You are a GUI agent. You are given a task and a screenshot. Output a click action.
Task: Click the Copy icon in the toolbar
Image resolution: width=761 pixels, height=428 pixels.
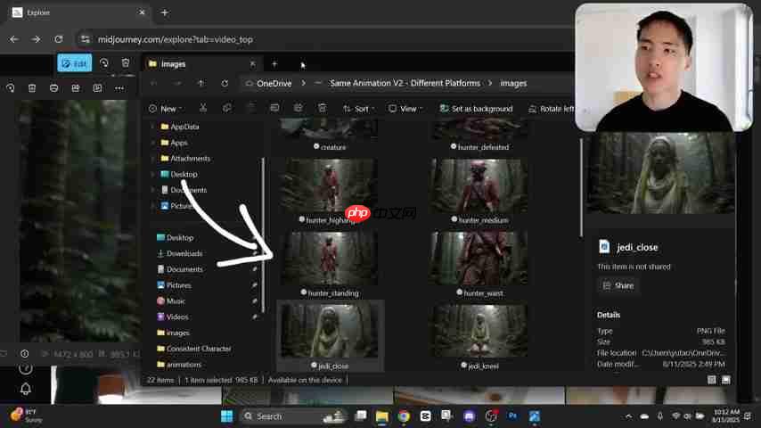[x=226, y=108]
